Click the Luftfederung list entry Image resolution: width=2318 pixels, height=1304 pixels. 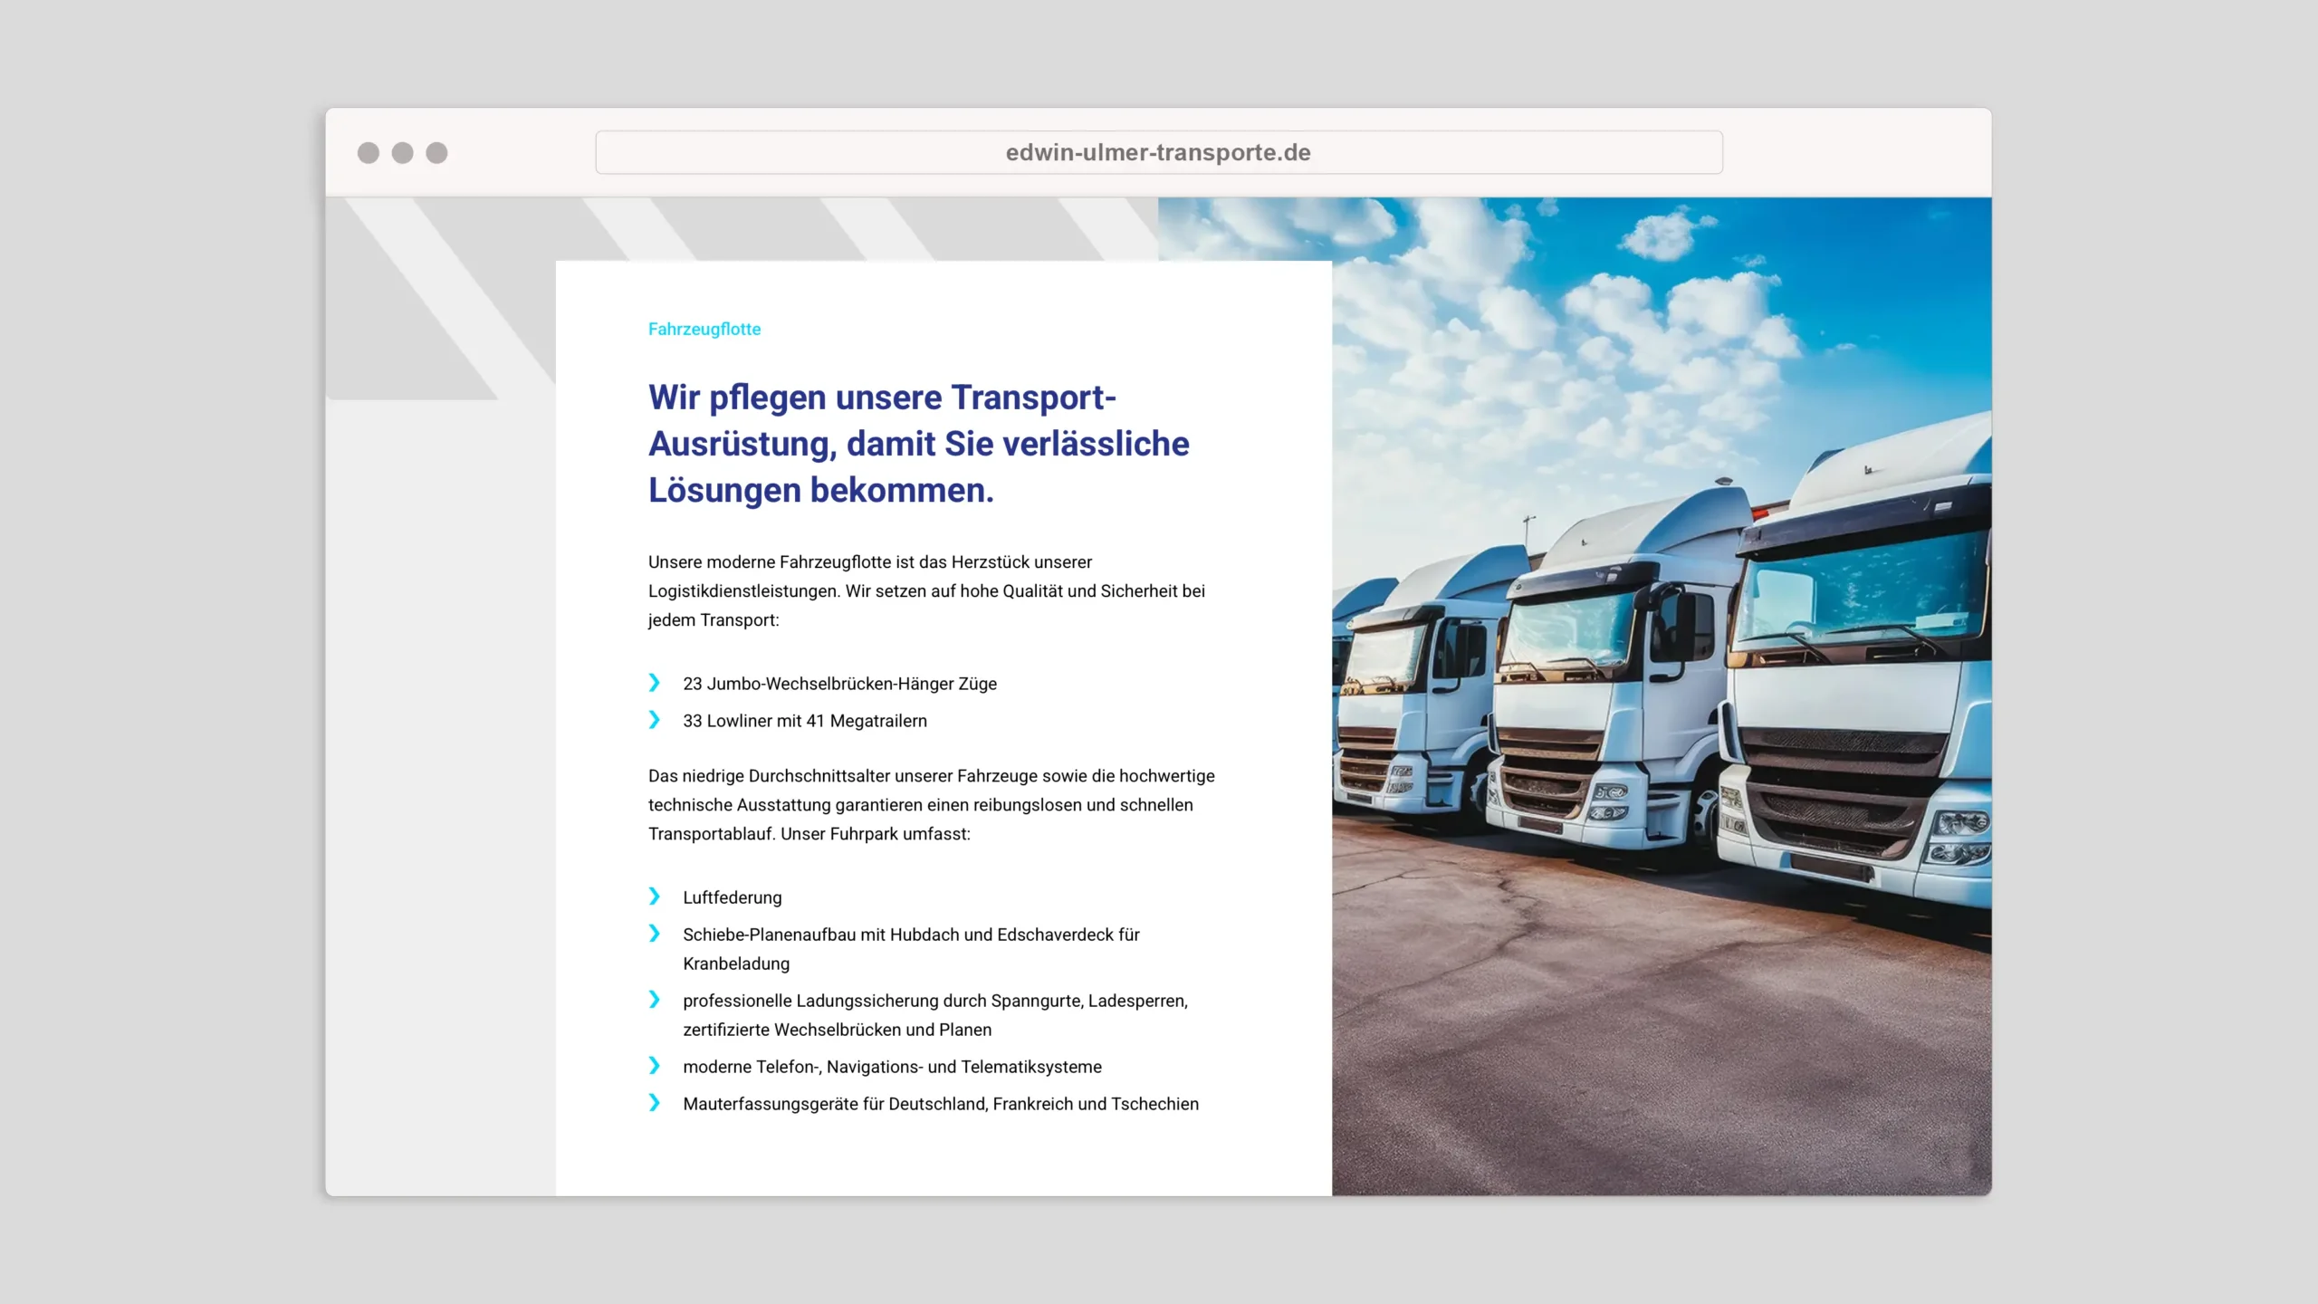point(732,897)
